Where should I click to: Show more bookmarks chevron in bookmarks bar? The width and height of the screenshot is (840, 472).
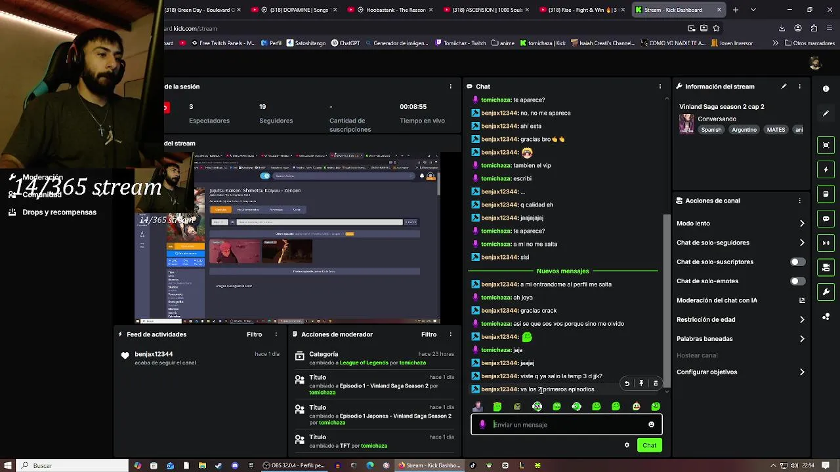tap(775, 43)
